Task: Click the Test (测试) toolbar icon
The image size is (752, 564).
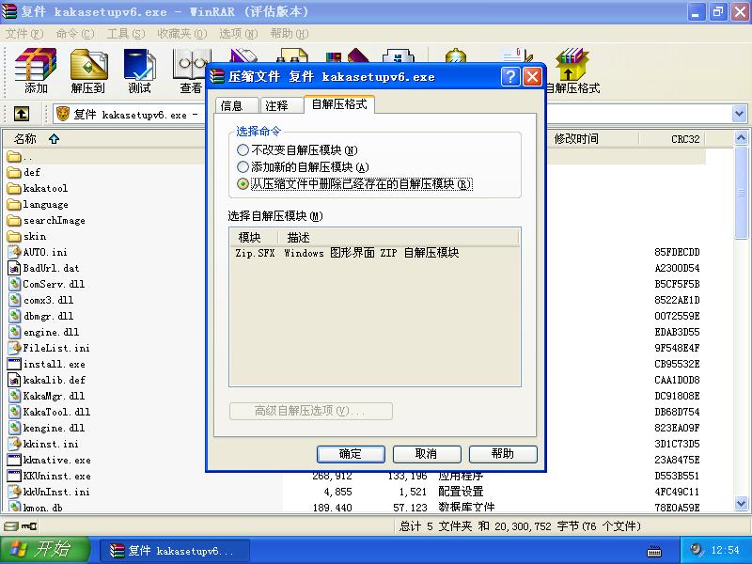Action: 139,70
